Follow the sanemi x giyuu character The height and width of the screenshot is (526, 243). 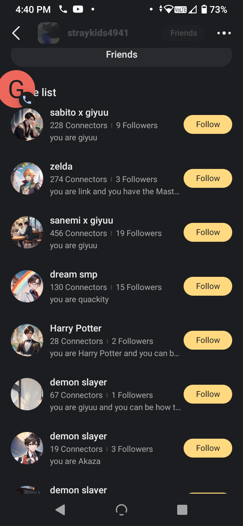pos(208,232)
